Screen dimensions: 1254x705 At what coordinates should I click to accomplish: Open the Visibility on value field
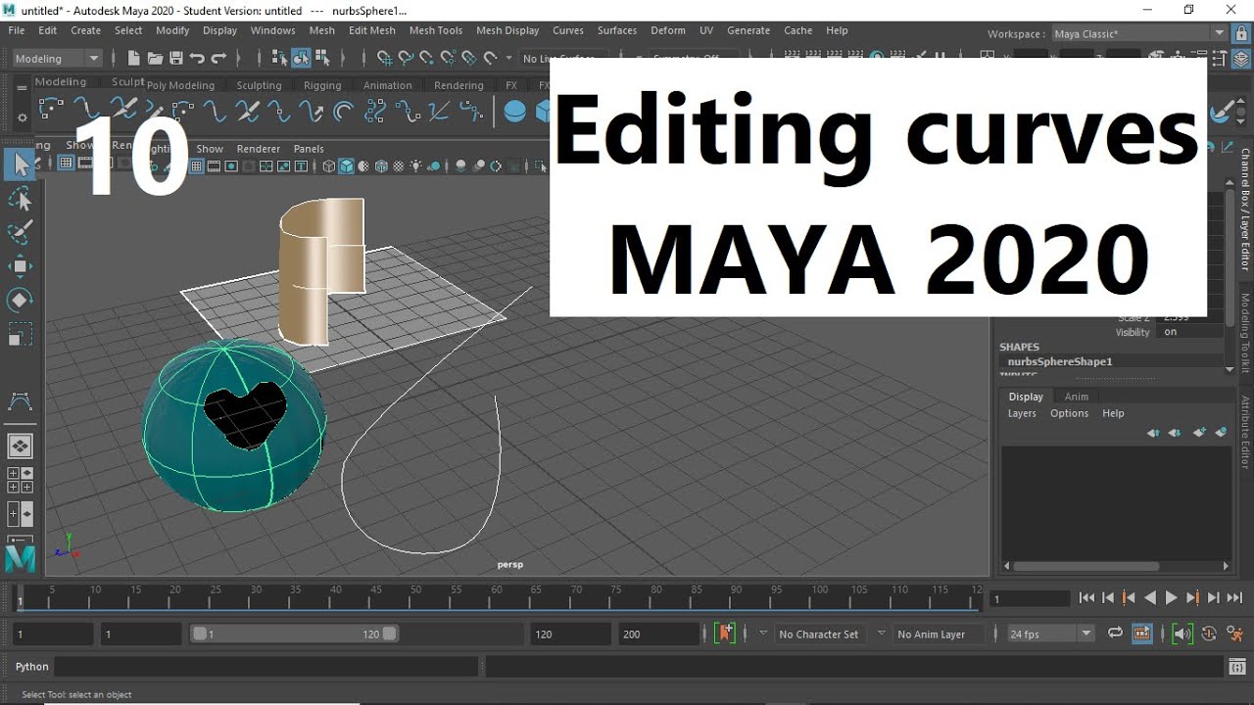pyautogui.click(x=1190, y=332)
